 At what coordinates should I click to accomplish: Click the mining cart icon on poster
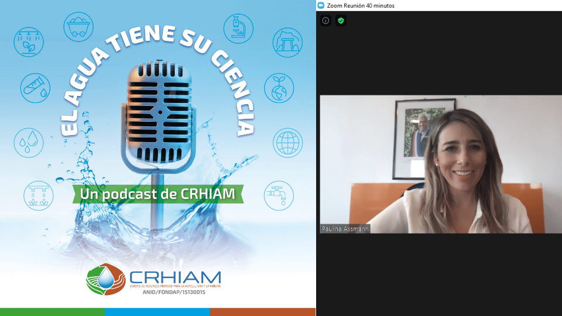pos(78,27)
